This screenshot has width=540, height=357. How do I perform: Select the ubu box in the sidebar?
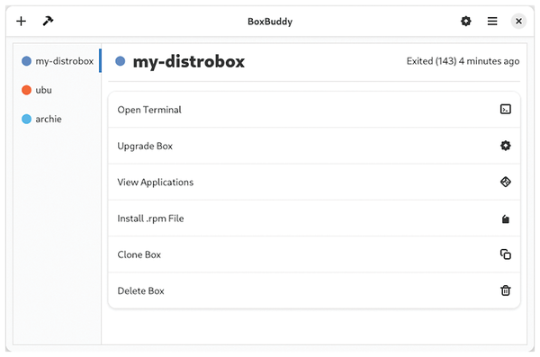click(58, 90)
